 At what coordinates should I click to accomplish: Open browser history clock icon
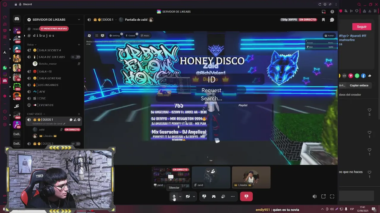click(5, 112)
